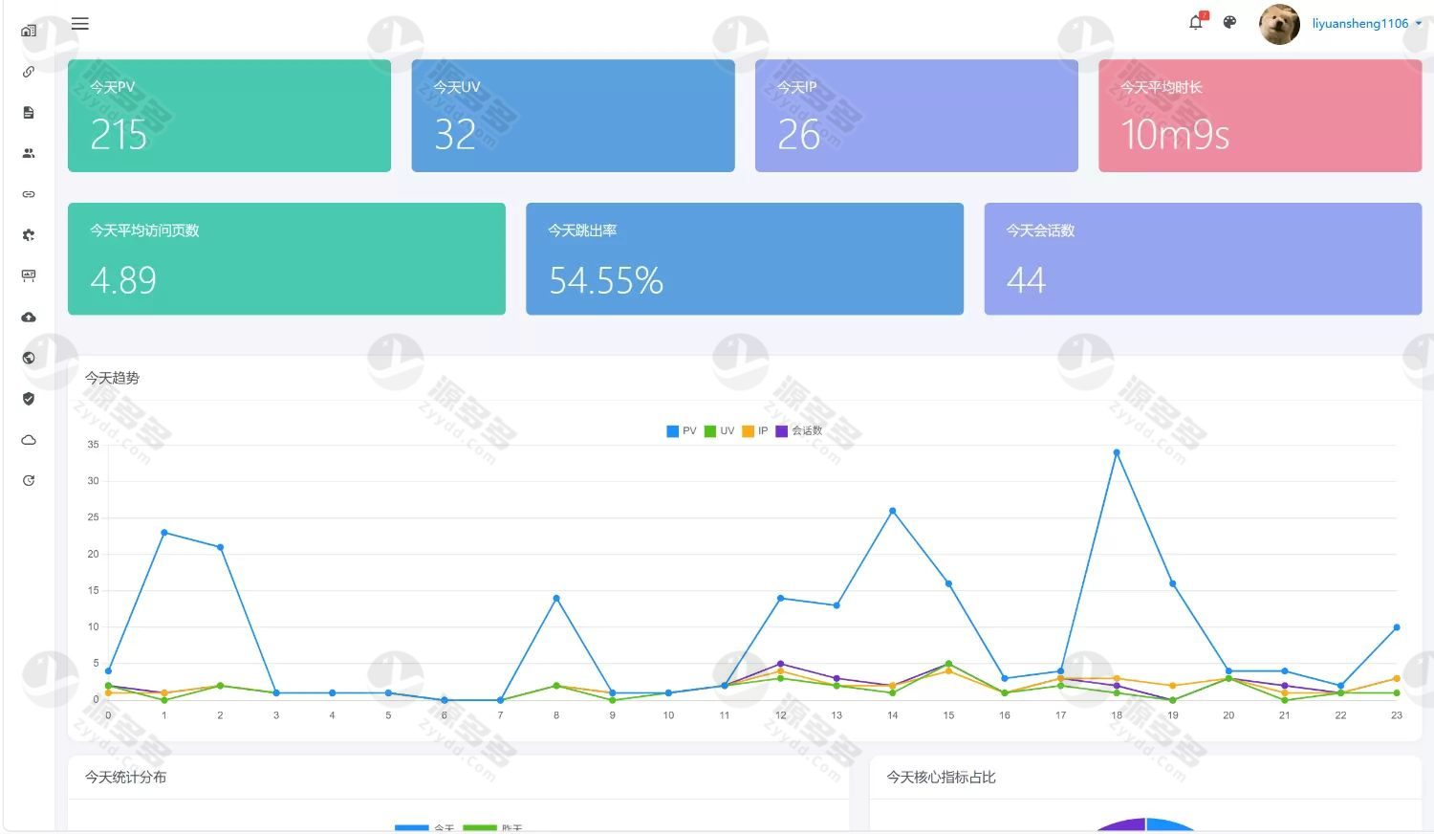Open the cloud upload sidebar icon
Screen dimensions: 1434x834
[x=29, y=317]
